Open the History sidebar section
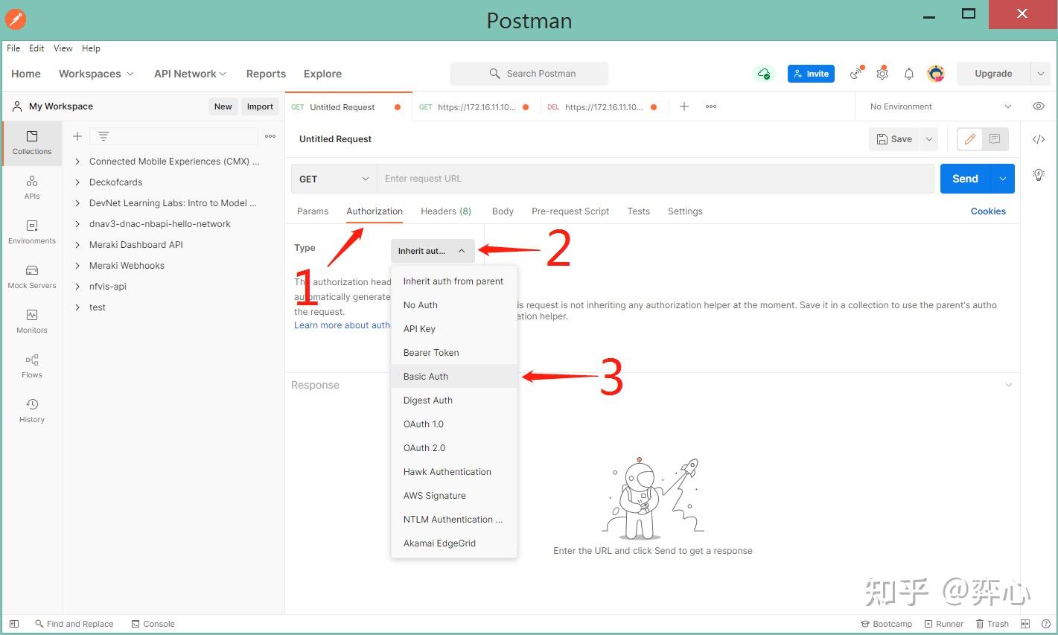 point(31,411)
